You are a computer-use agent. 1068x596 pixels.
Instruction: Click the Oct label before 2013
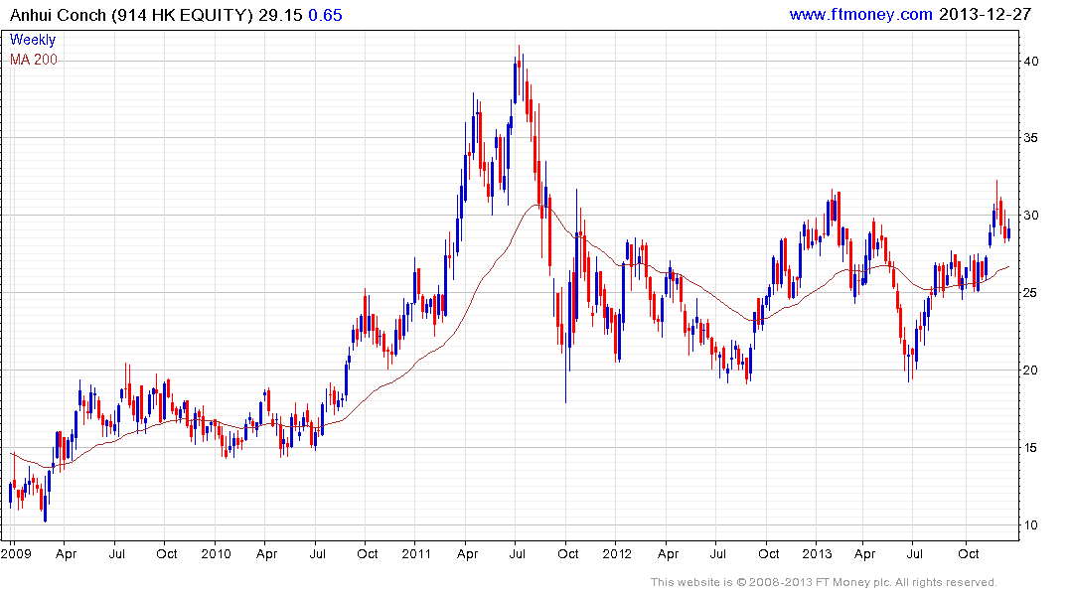coord(769,553)
